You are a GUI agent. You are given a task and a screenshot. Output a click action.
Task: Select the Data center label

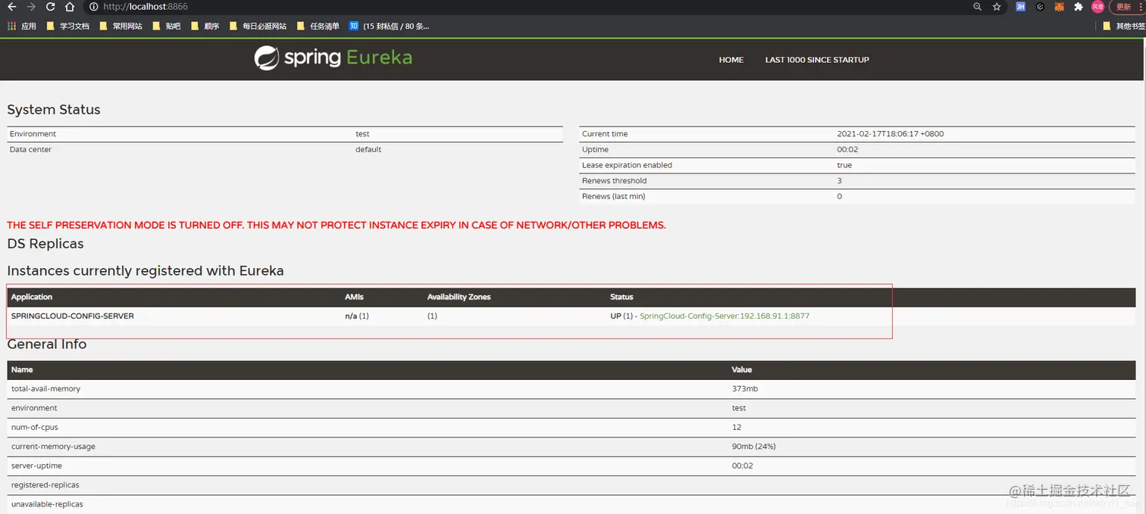30,149
